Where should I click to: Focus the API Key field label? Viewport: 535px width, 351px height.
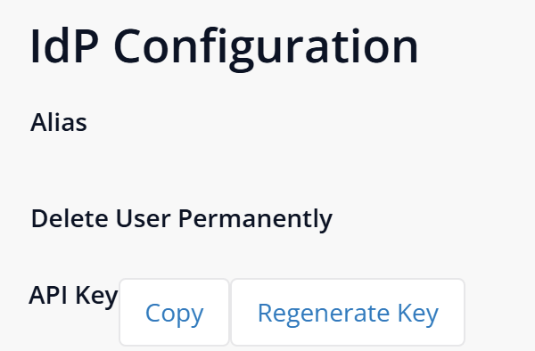(73, 296)
